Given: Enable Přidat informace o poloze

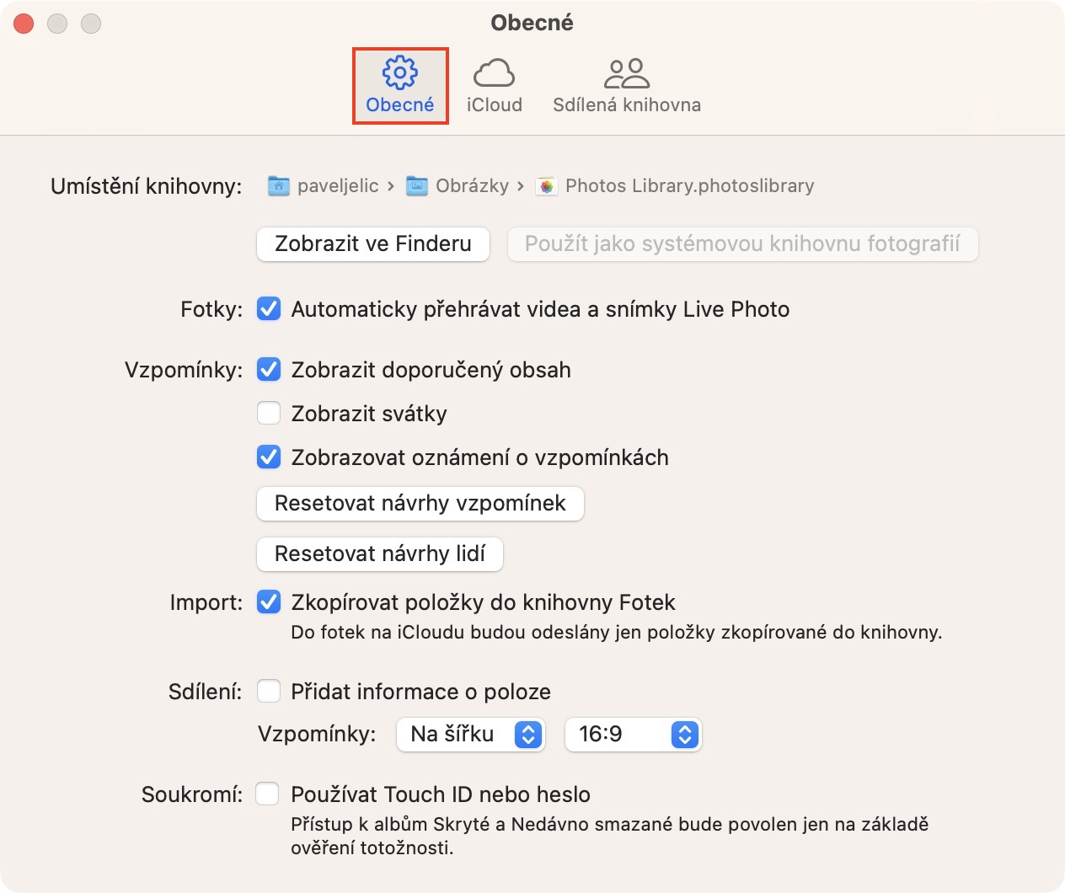Looking at the screenshot, I should pos(269,692).
